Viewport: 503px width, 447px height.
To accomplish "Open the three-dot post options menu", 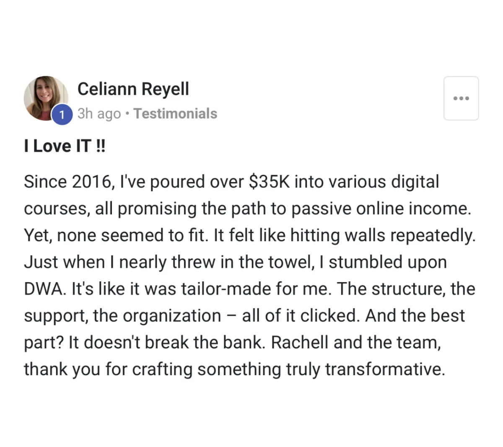I will pos(461,99).
